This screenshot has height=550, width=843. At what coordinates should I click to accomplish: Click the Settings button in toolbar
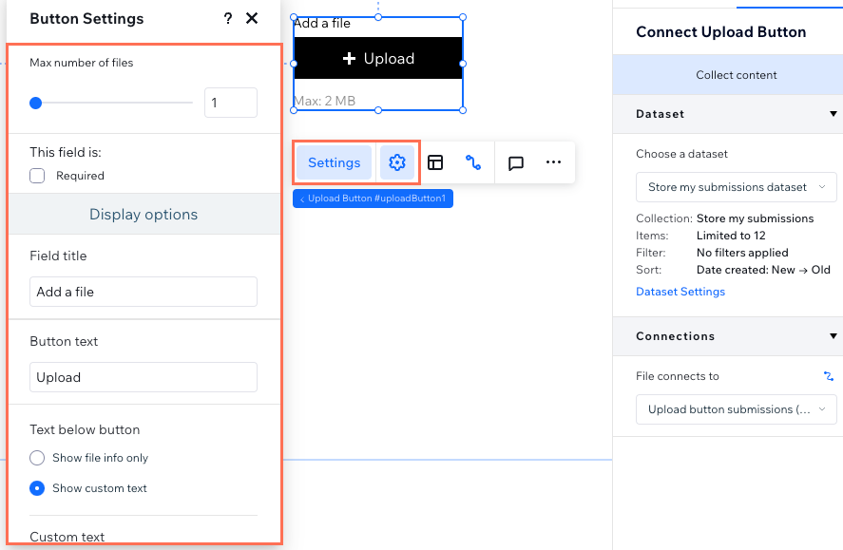(335, 162)
